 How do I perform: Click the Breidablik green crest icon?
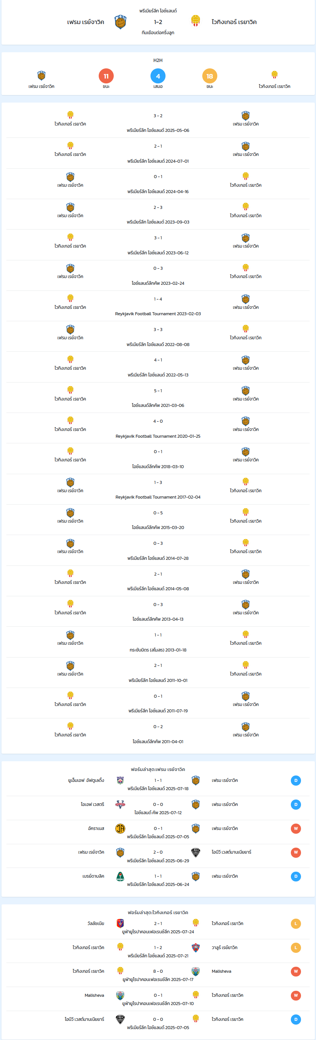point(120,876)
